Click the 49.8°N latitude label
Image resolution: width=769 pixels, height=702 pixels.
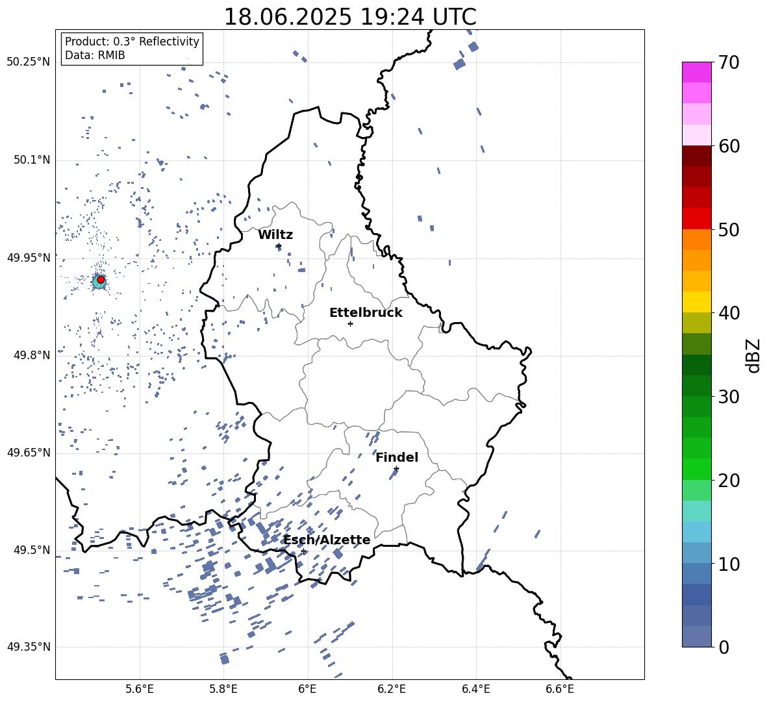point(32,355)
